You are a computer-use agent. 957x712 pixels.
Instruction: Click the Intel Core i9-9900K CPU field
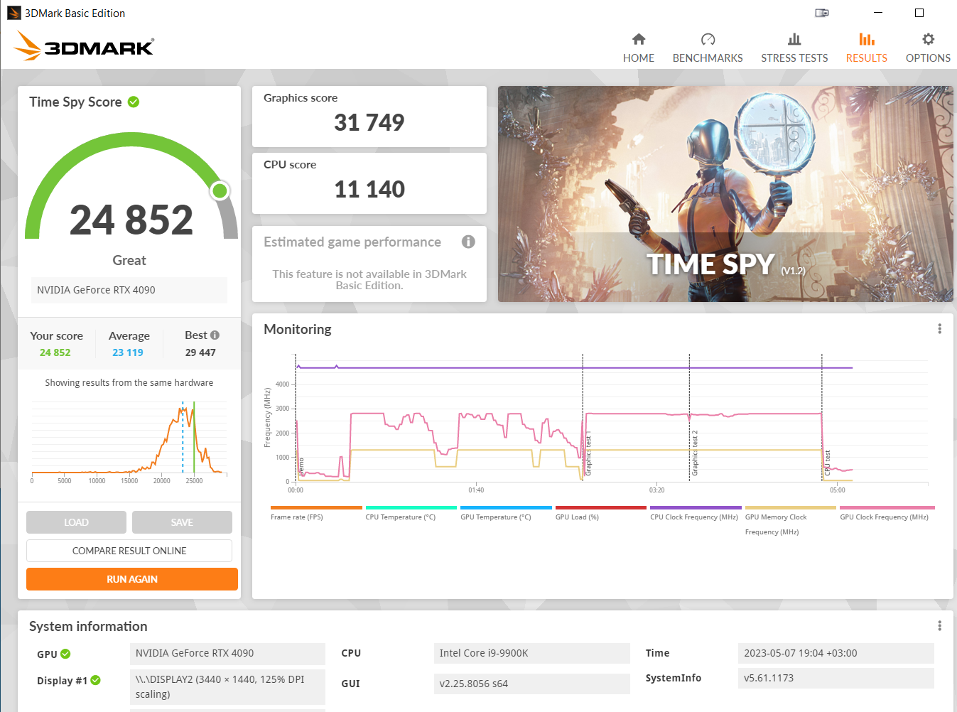(532, 653)
